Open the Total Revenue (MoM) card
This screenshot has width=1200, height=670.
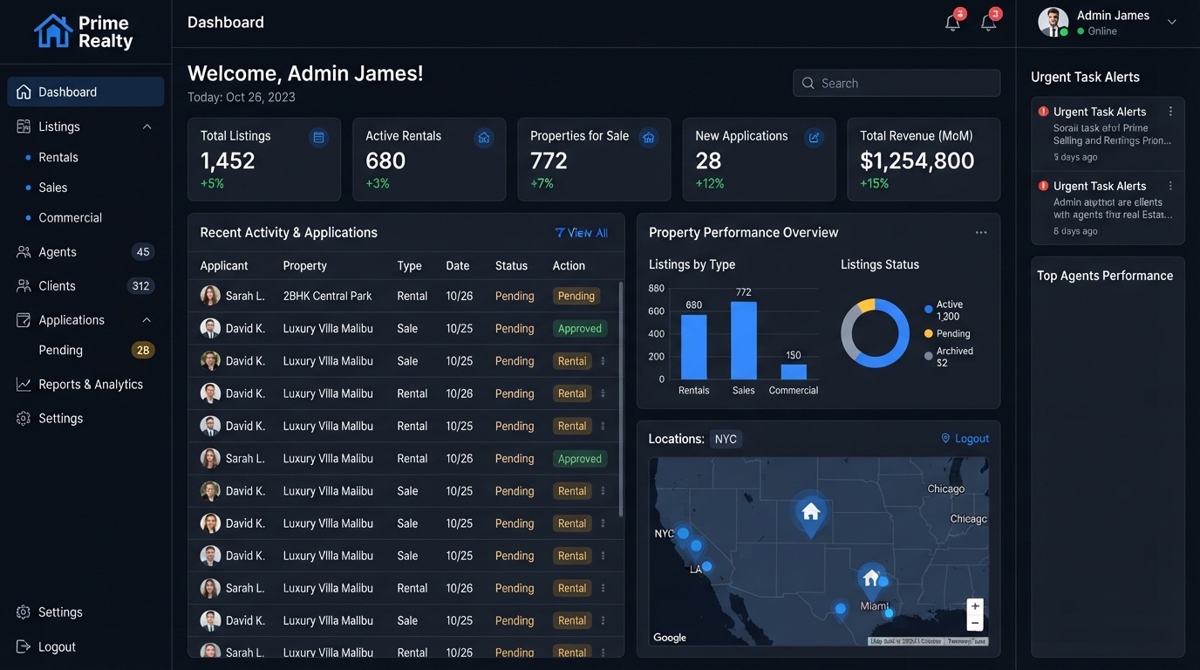tap(924, 160)
